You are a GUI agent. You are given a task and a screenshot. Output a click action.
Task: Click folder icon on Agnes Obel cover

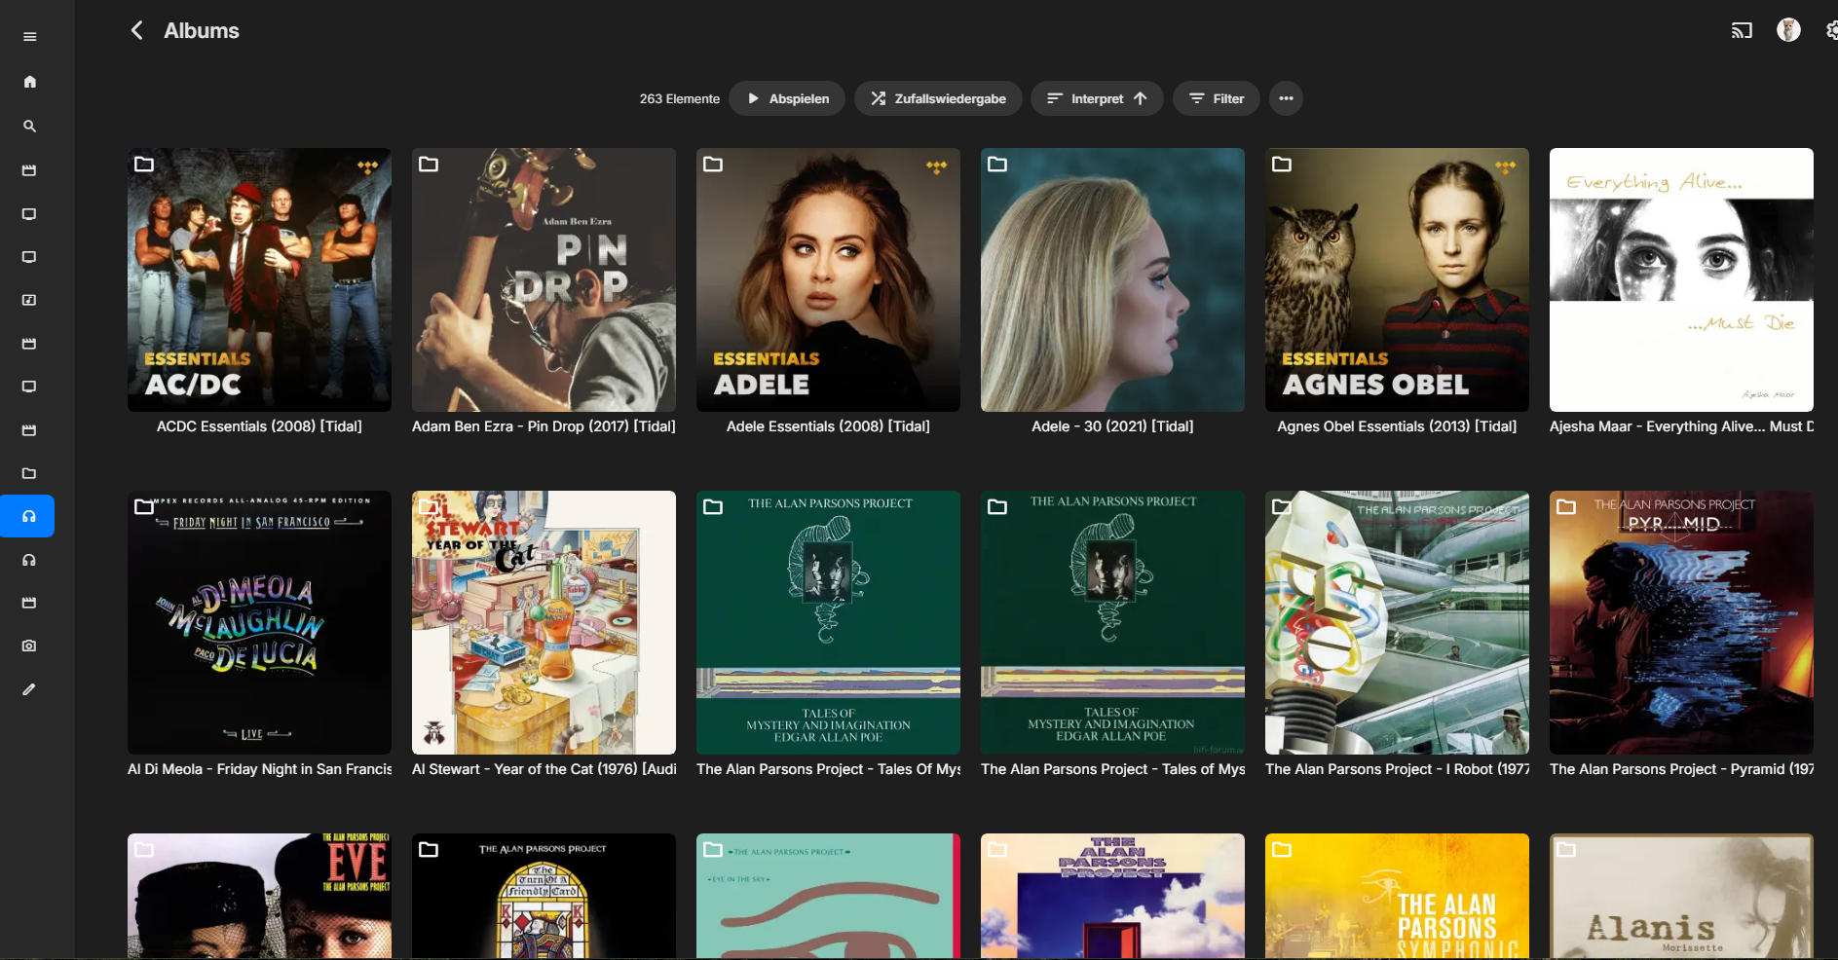1282,164
